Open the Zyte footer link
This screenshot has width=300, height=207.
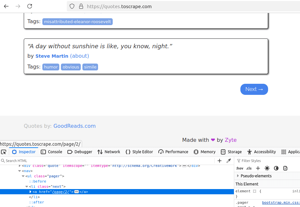(x=231, y=140)
